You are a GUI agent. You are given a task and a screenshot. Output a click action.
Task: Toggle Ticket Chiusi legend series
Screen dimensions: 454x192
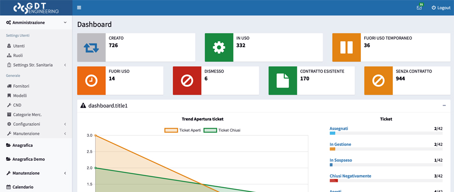pyautogui.click(x=222, y=131)
